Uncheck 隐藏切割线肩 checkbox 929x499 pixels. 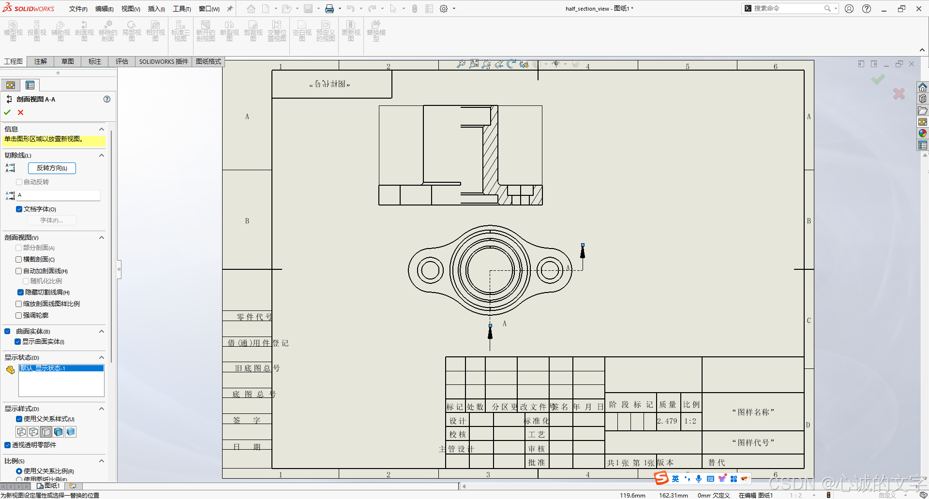click(x=20, y=293)
